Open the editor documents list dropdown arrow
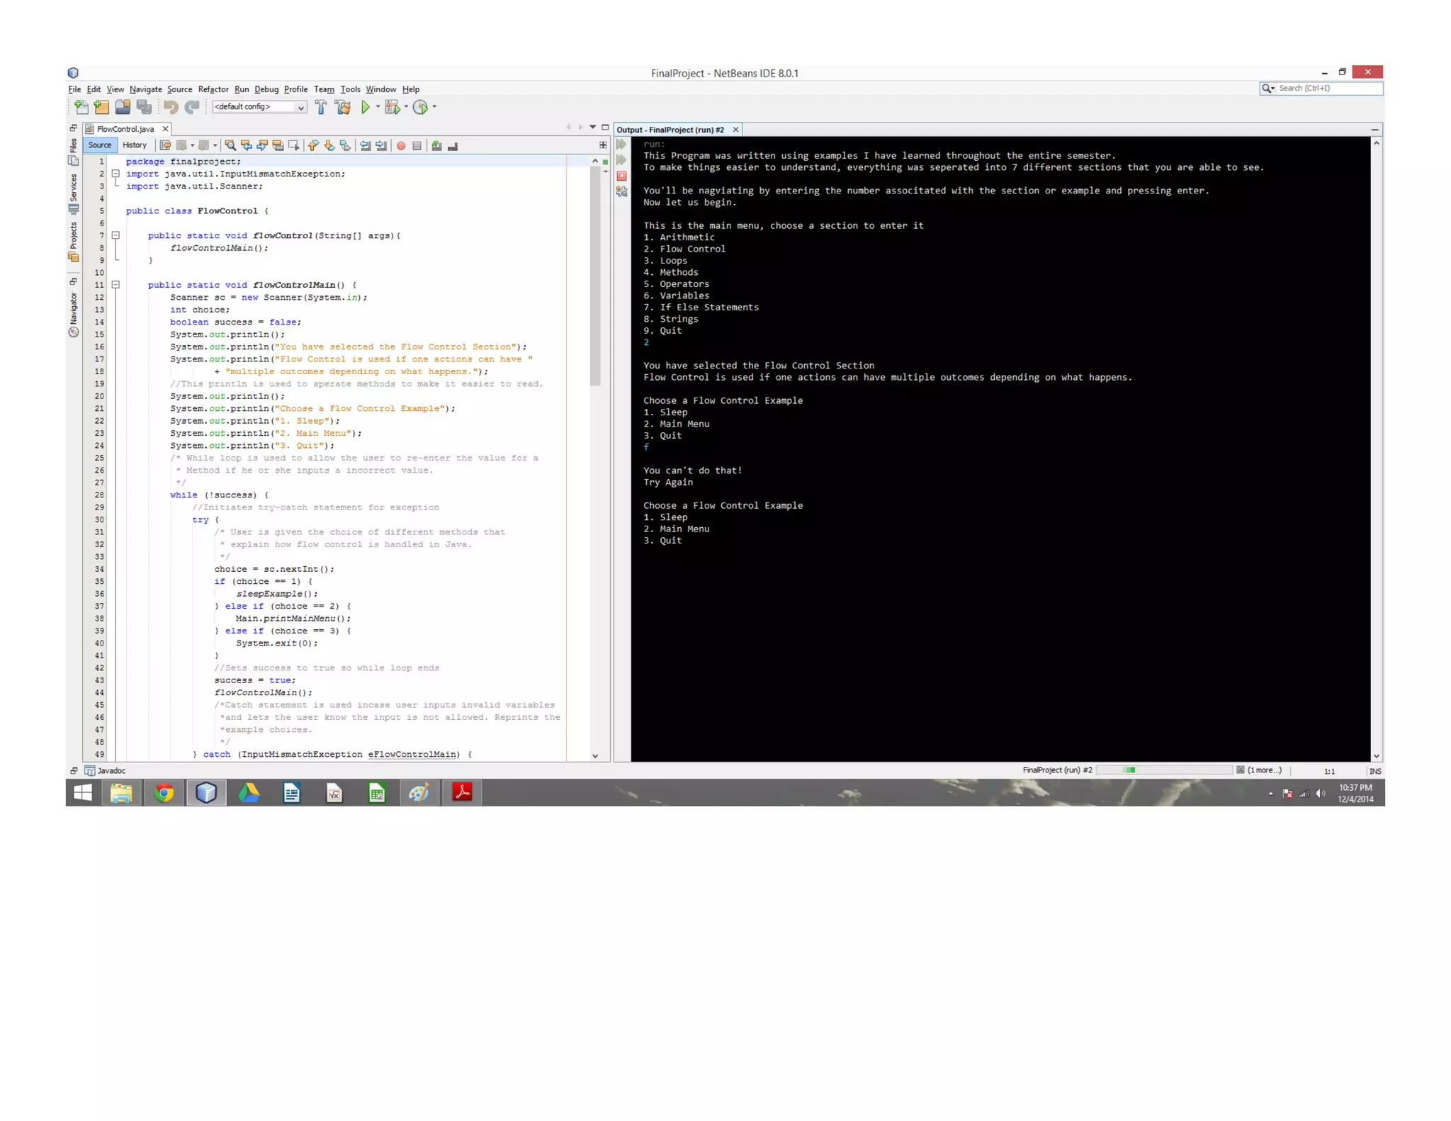Screen dimensions: 1451x1121 [593, 128]
